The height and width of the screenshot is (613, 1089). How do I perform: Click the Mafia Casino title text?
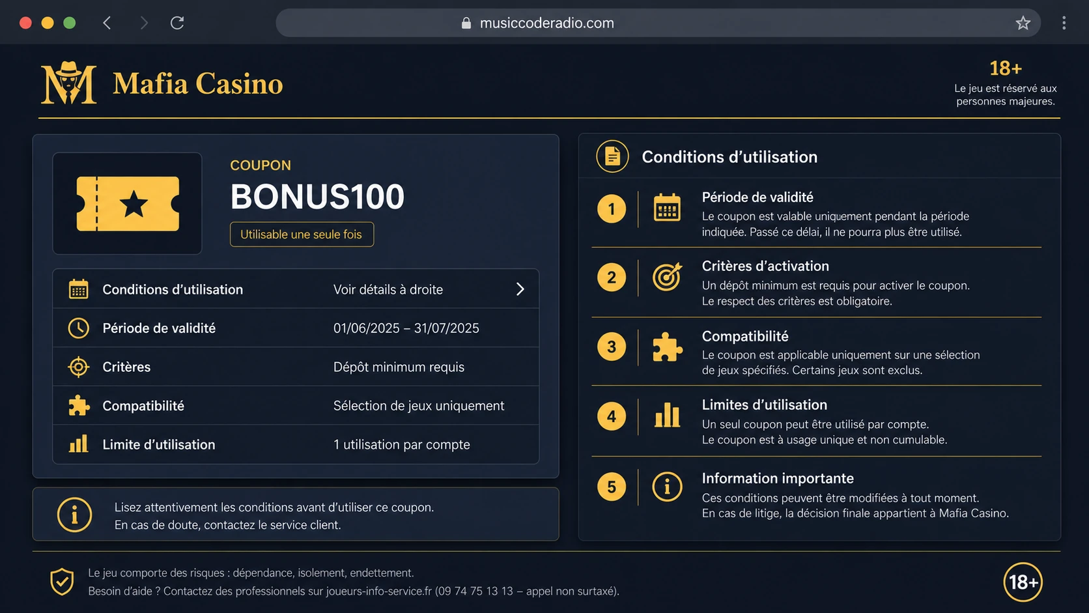point(198,83)
